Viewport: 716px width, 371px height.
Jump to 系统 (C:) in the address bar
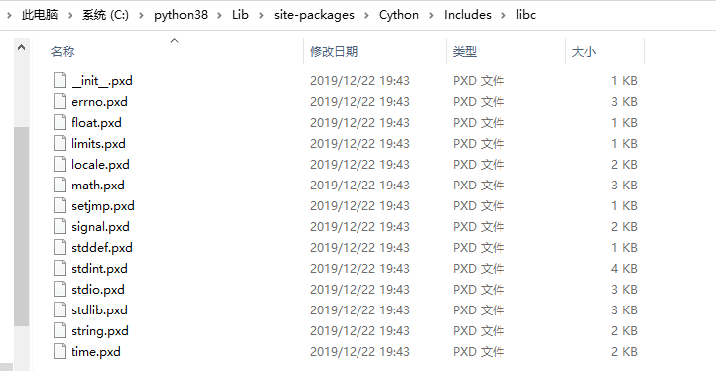tap(105, 15)
